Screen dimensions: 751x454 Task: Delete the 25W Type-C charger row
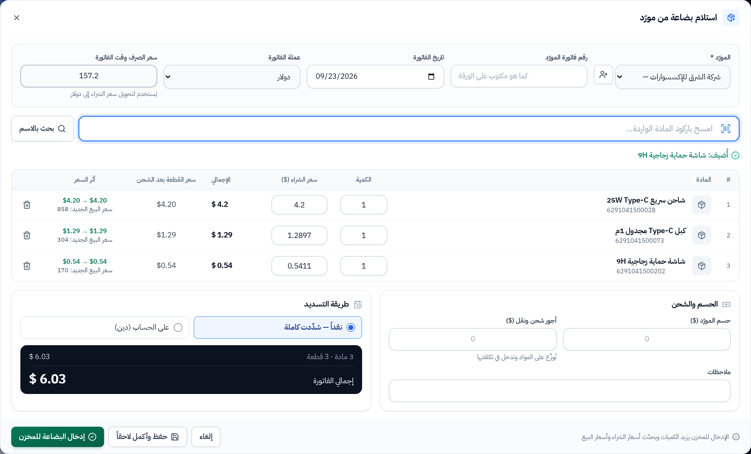[x=27, y=204]
